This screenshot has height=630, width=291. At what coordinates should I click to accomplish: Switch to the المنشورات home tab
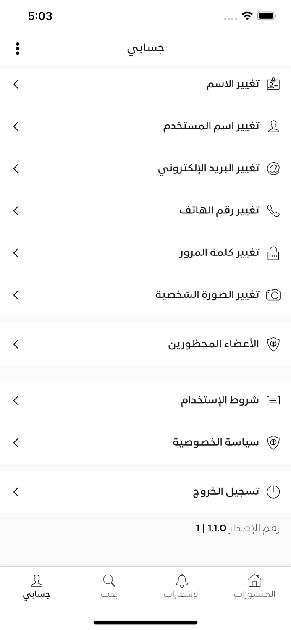pos(254,586)
